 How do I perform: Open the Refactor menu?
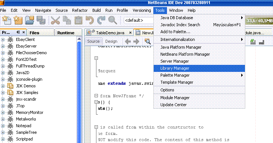[80, 10]
